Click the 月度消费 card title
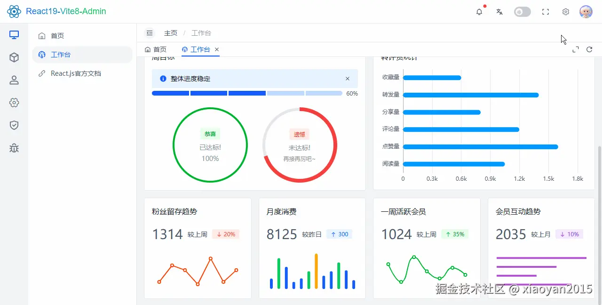602x305 pixels. 282,212
